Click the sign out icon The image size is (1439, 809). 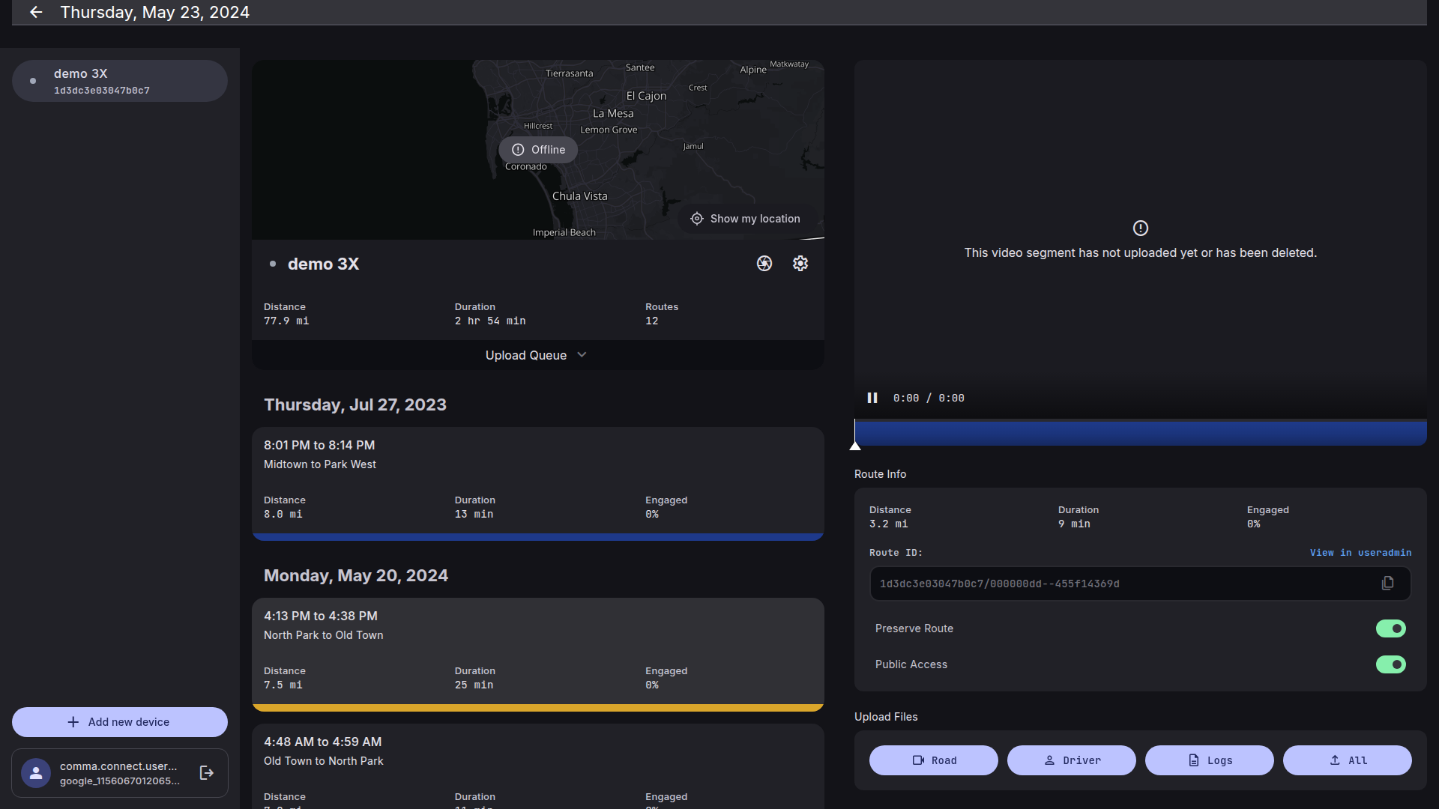pos(207,773)
